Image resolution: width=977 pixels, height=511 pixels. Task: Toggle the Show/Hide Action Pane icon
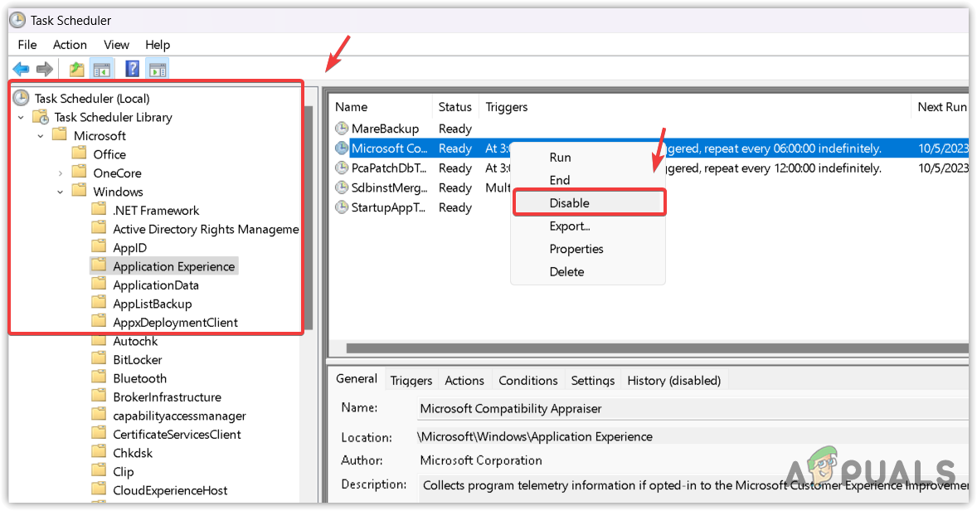pos(158,69)
